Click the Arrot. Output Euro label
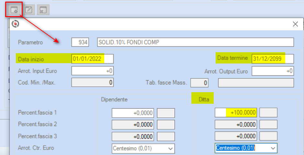The width and height of the screenshot is (304, 155). coord(226,72)
